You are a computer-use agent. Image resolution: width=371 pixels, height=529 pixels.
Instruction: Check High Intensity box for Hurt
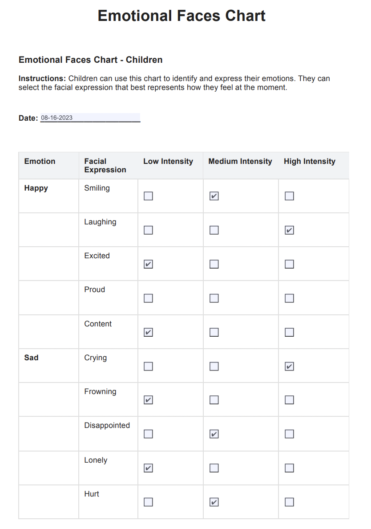pos(289,502)
